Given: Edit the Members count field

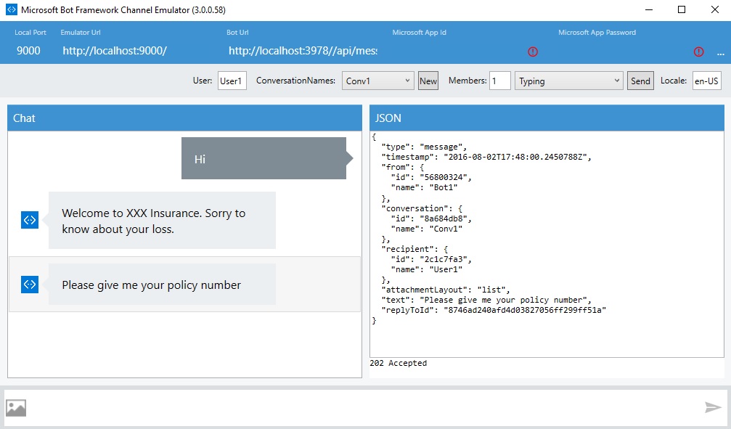Looking at the screenshot, I should pyautogui.click(x=499, y=81).
